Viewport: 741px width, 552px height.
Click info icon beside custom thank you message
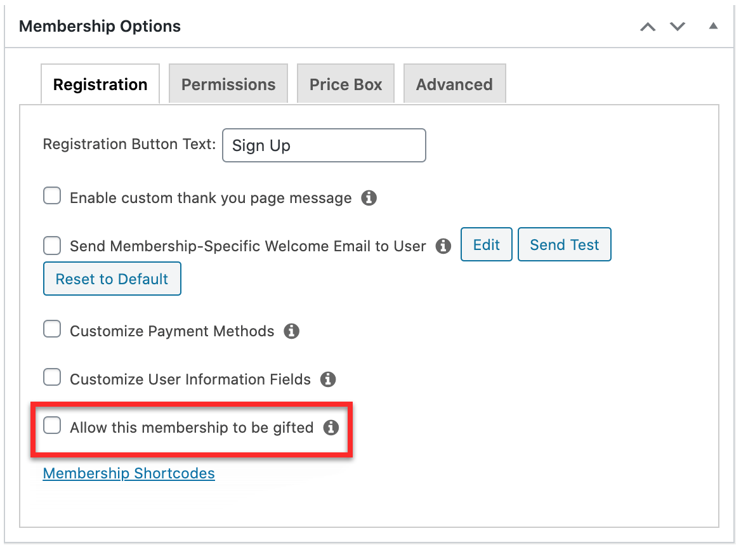[369, 198]
